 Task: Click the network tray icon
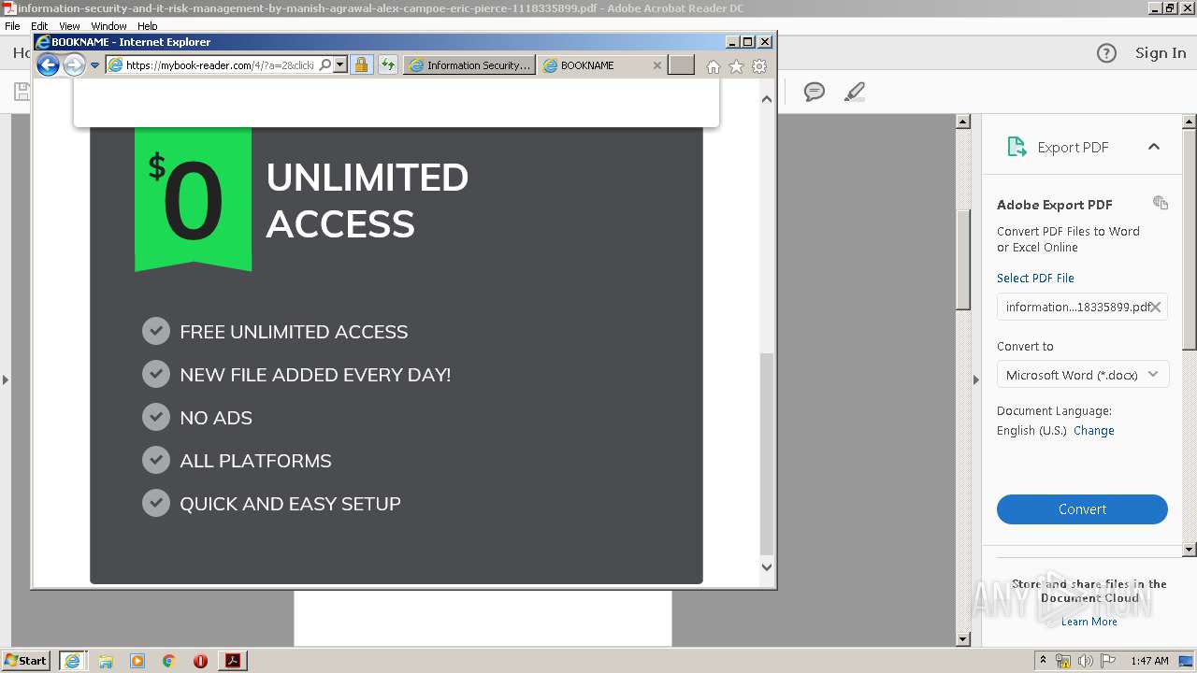pyautogui.click(x=1063, y=661)
